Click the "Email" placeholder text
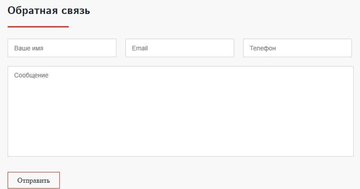This screenshot has width=360, height=189. 140,48
